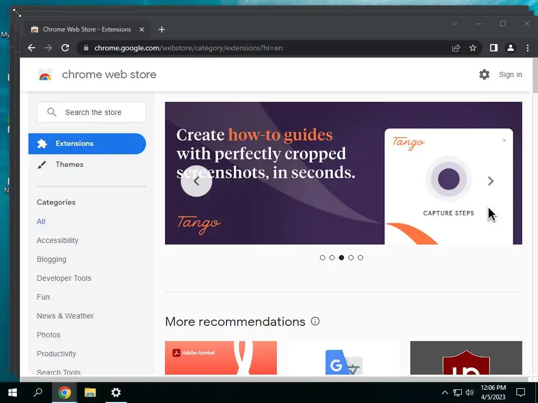Open the network tray icon
Image resolution: width=538 pixels, height=403 pixels.
point(458,393)
